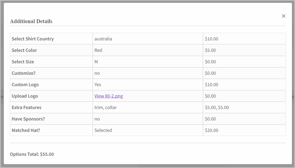Select the trim, collar features value
This screenshot has width=295, height=168.
tap(105, 107)
